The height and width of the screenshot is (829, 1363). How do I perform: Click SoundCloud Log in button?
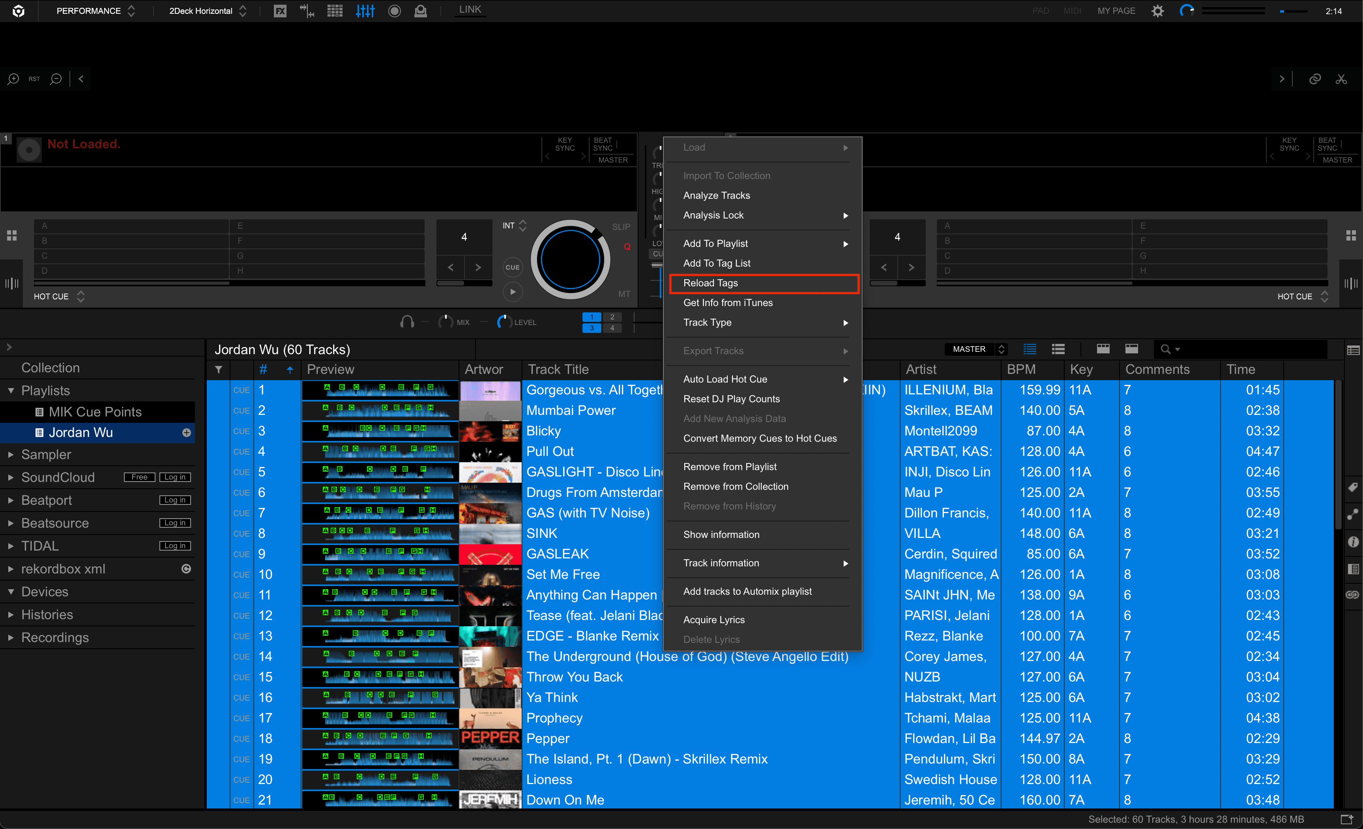coord(175,477)
